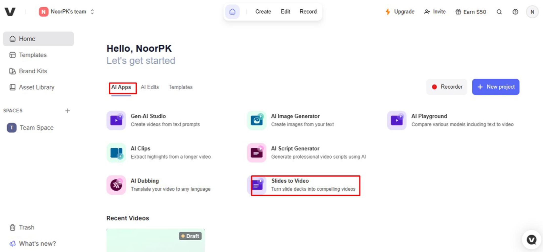This screenshot has width=543, height=252.
Task: Open AI Dubbing title text
Action: click(145, 181)
